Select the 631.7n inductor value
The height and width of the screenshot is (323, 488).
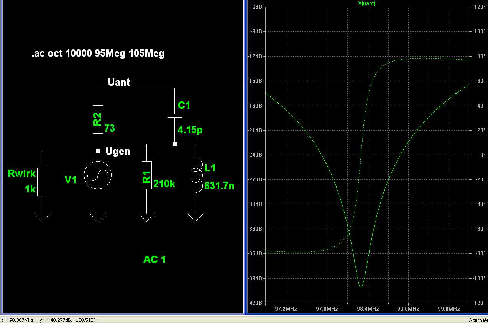[x=219, y=186]
